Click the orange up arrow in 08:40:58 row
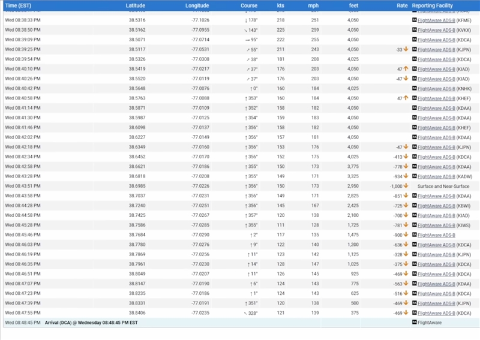Image resolution: width=480 pixels, height=340 pixels. 406,98
